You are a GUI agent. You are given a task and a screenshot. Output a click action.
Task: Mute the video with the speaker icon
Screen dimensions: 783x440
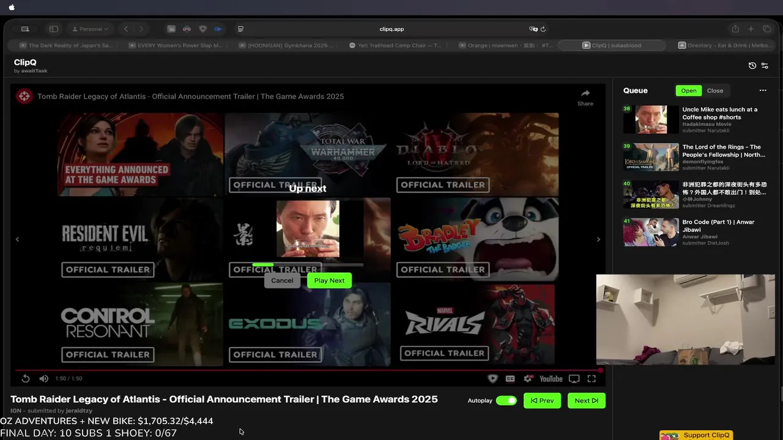[43, 379]
